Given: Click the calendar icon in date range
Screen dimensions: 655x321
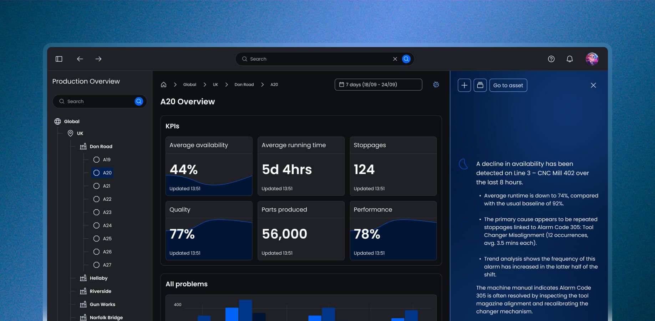Looking at the screenshot, I should click(341, 85).
